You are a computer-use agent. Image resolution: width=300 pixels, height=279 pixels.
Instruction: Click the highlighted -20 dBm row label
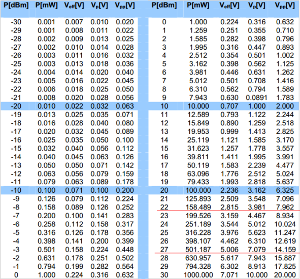pyautogui.click(x=16, y=106)
